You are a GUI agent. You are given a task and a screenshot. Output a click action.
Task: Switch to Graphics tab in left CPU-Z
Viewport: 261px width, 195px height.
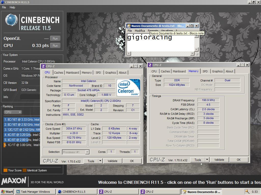(111, 73)
